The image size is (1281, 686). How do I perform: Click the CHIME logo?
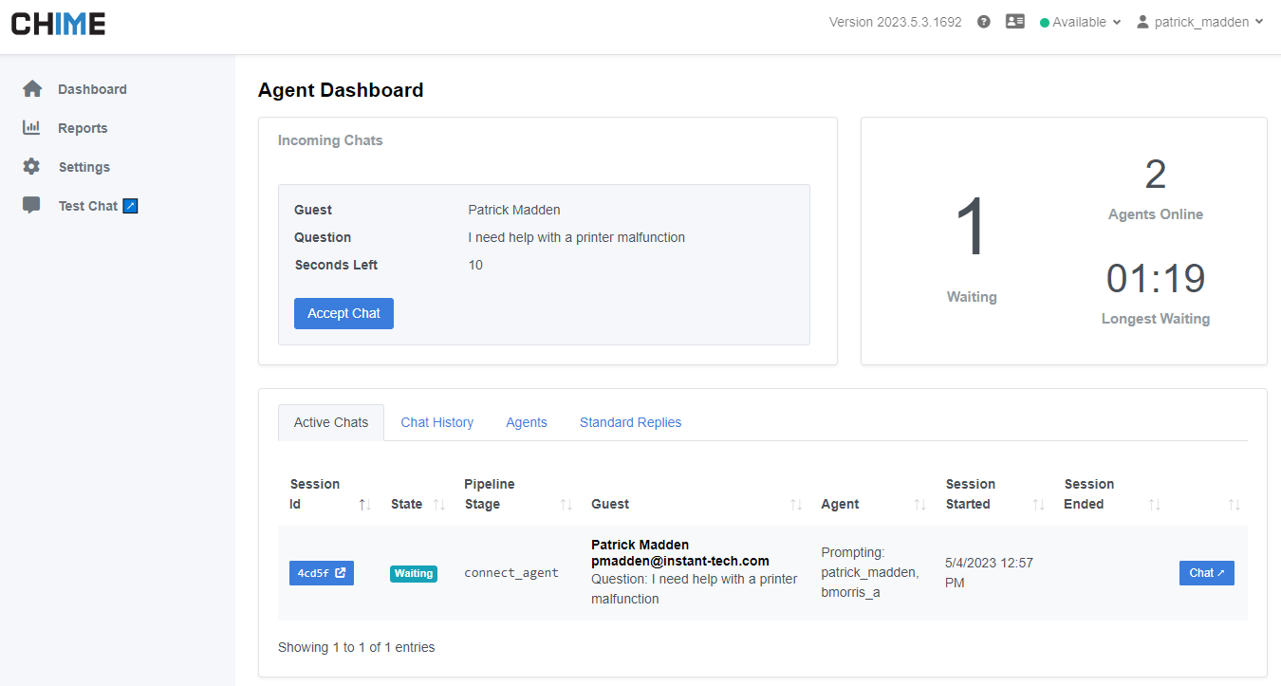pos(59,24)
